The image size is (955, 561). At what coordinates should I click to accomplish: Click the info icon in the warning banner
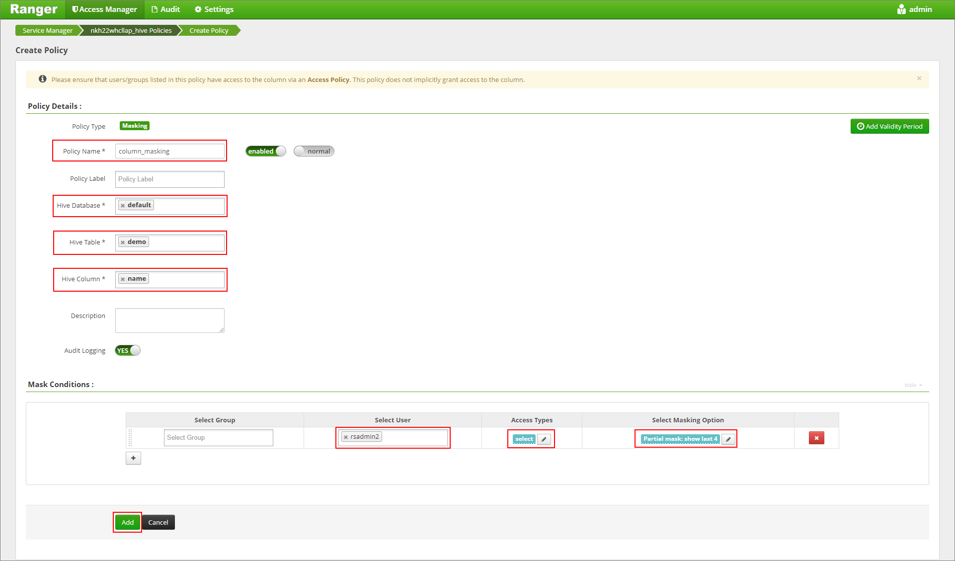coord(43,79)
